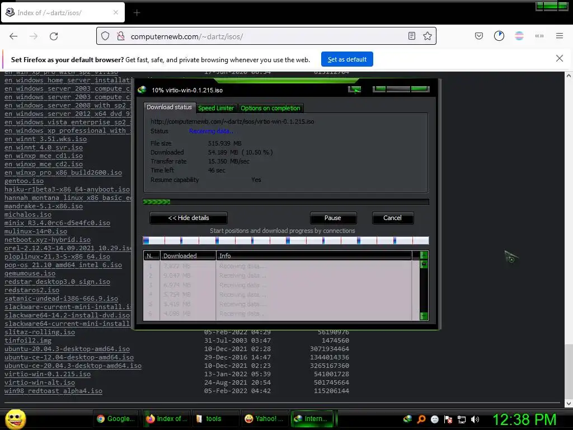Screen dimensions: 573x430
Task: Open the Firefox hamburger application menu
Action: coord(559,36)
